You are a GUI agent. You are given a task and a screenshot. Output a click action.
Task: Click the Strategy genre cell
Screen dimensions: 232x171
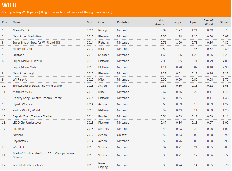point(104,129)
